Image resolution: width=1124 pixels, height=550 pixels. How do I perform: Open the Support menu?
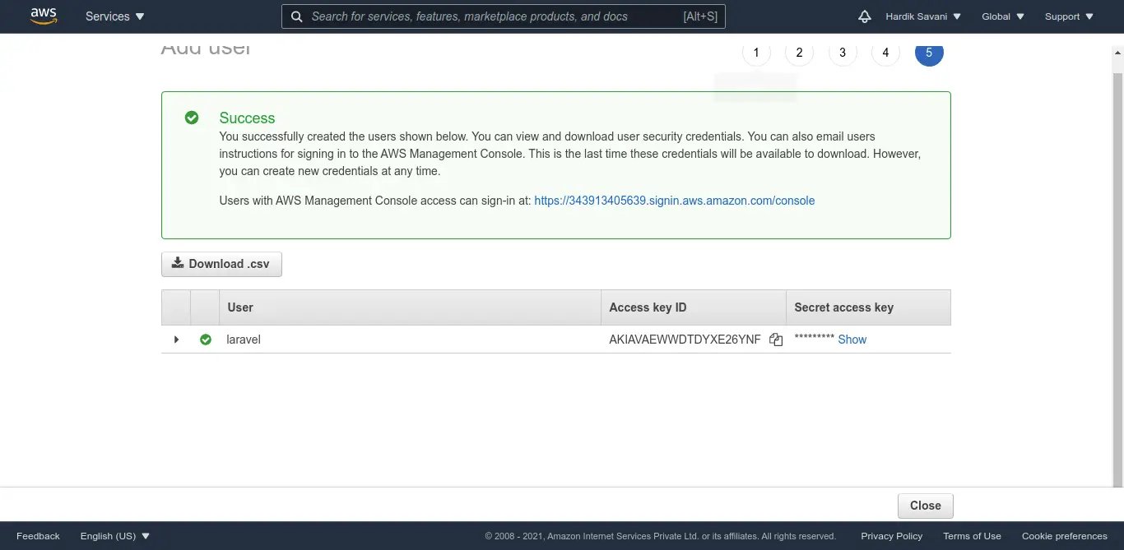pyautogui.click(x=1069, y=16)
